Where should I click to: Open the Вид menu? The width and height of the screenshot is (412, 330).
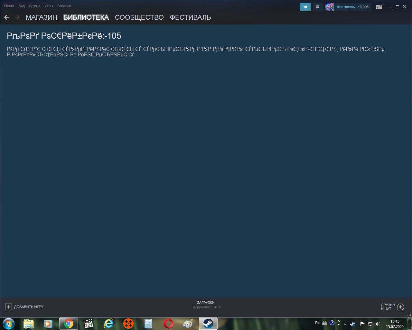[x=22, y=6]
